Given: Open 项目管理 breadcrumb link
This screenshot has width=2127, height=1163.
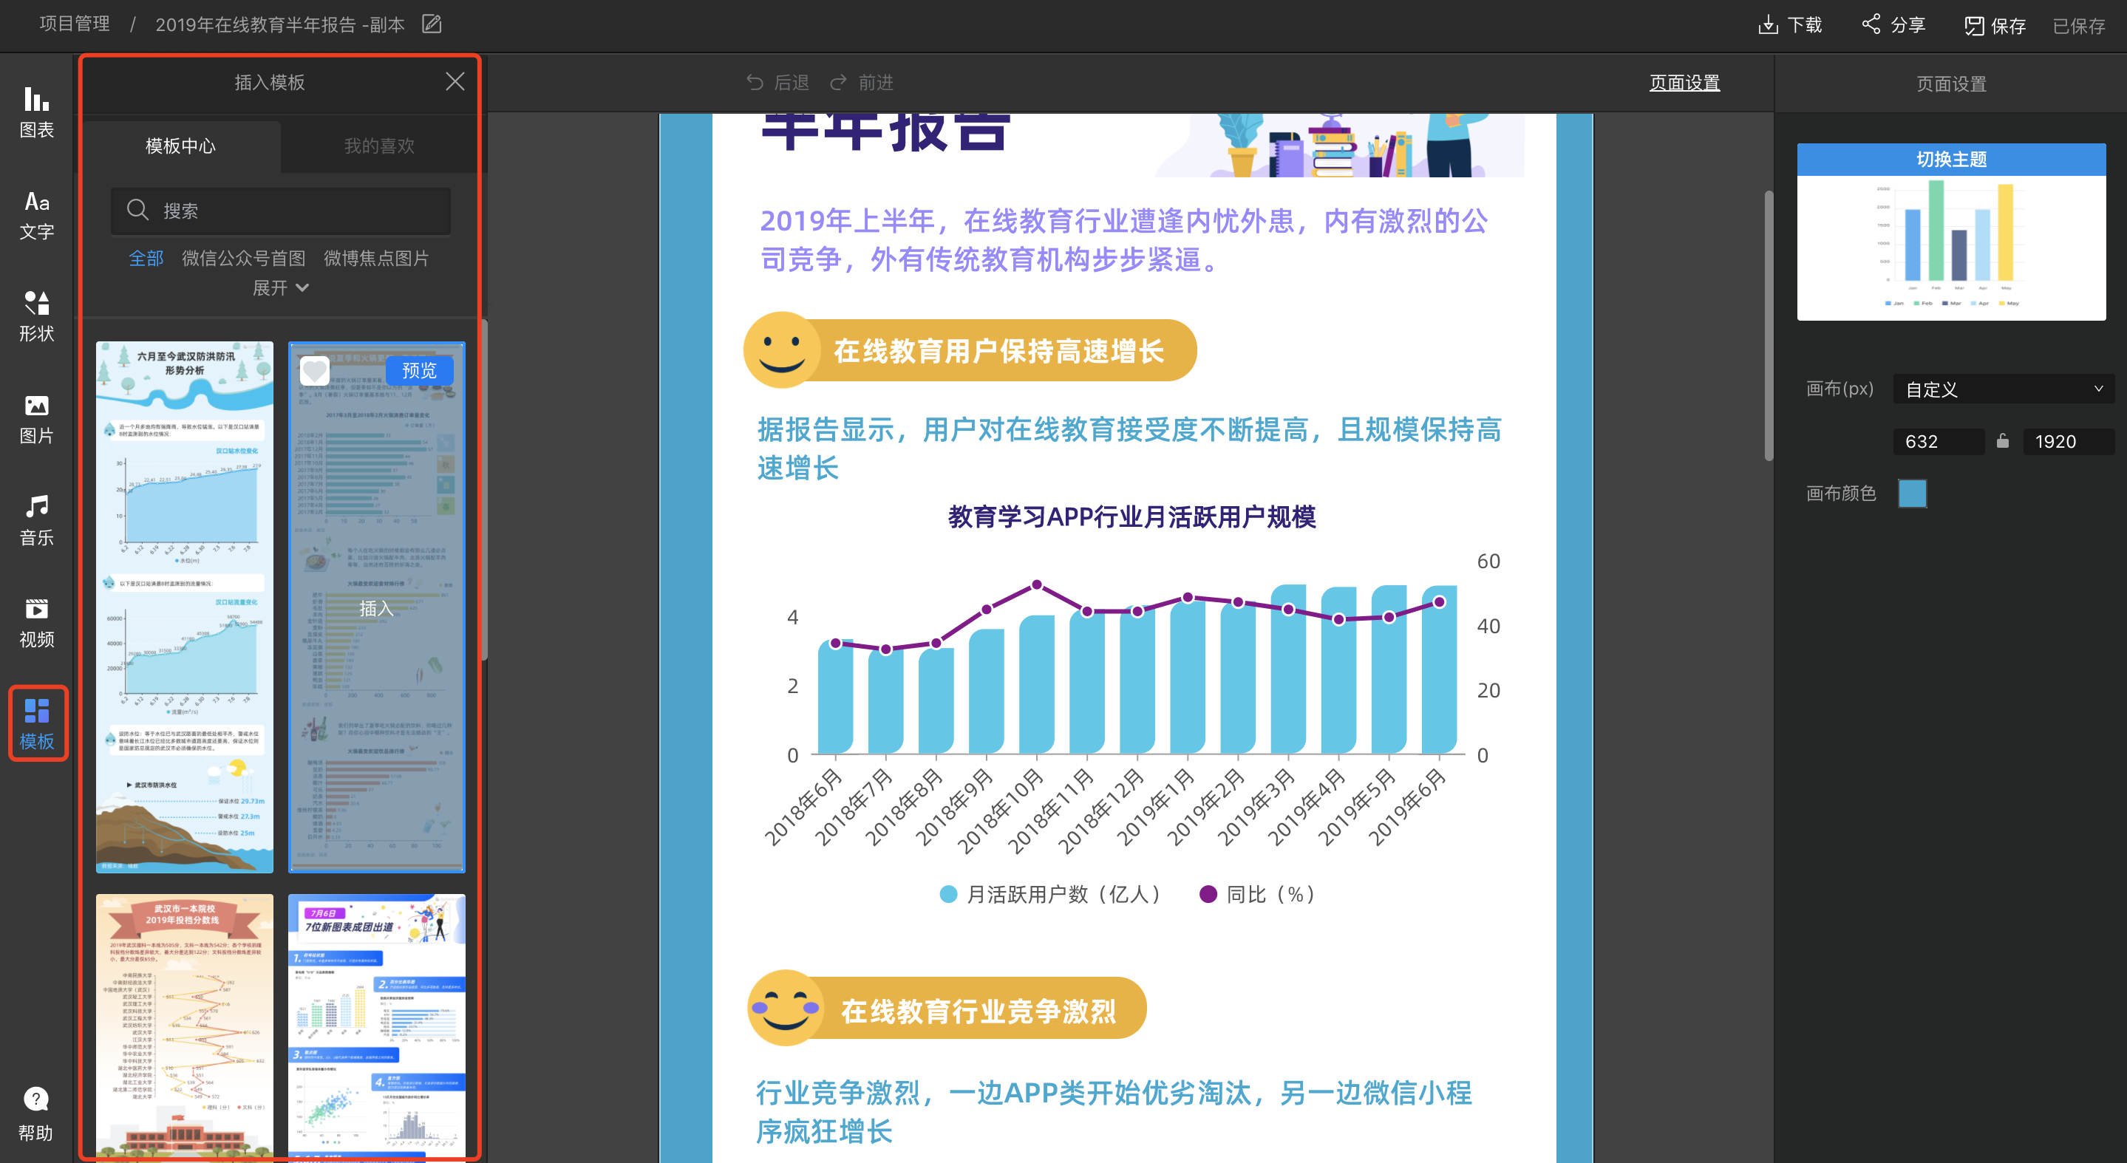Looking at the screenshot, I should (x=75, y=24).
